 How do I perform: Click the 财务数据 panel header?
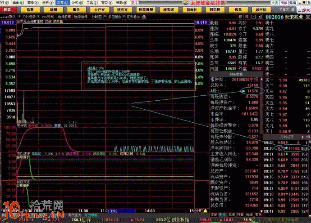[236, 74]
